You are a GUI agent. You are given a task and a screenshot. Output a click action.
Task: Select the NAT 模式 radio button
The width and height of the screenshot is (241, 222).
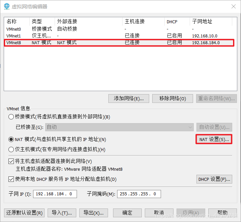(x=11, y=139)
